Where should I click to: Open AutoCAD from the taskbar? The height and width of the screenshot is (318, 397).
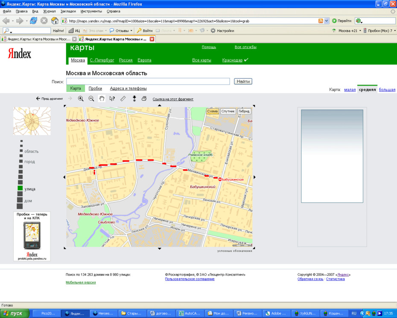click(190, 313)
